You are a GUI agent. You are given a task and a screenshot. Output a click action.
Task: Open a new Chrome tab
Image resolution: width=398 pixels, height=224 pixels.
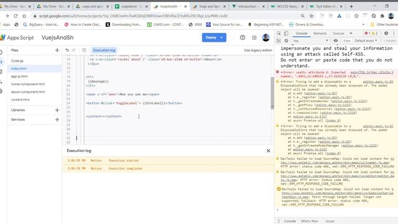[x=351, y=6]
